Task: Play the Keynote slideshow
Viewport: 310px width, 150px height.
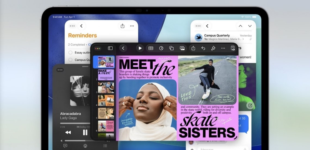Action: coord(140,48)
